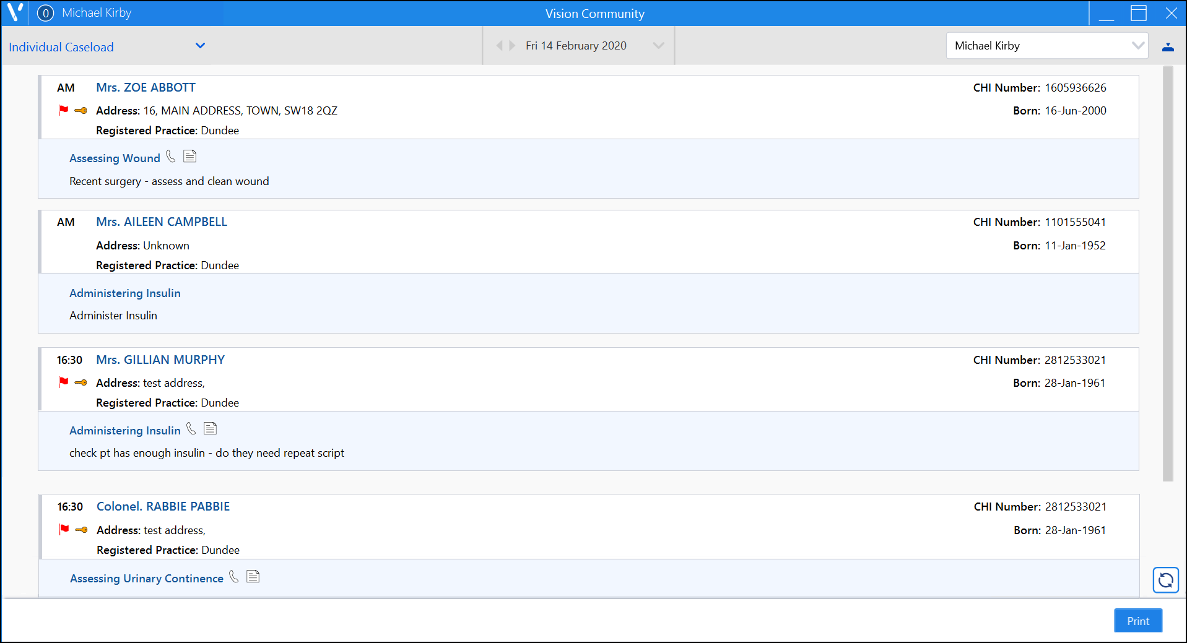Click the note Administer Insulin
Viewport: 1187px width, 643px height.
(113, 316)
